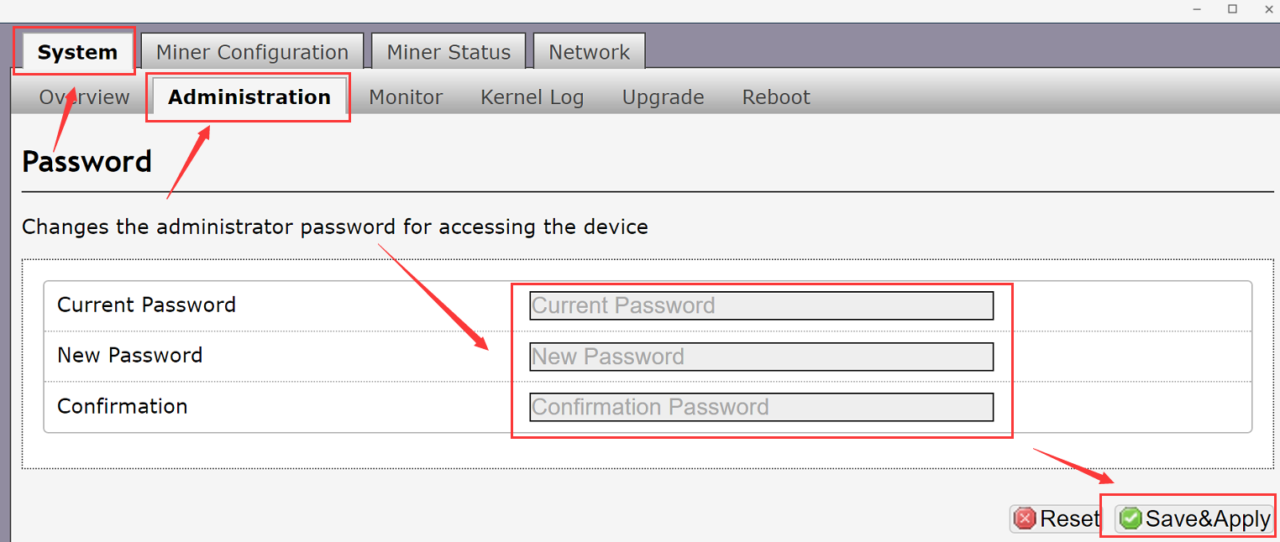Select the Confirmation Password field
This screenshot has height=542, width=1280.
point(760,407)
